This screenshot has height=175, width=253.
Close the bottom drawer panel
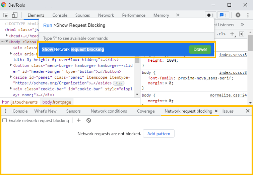coord(247,111)
